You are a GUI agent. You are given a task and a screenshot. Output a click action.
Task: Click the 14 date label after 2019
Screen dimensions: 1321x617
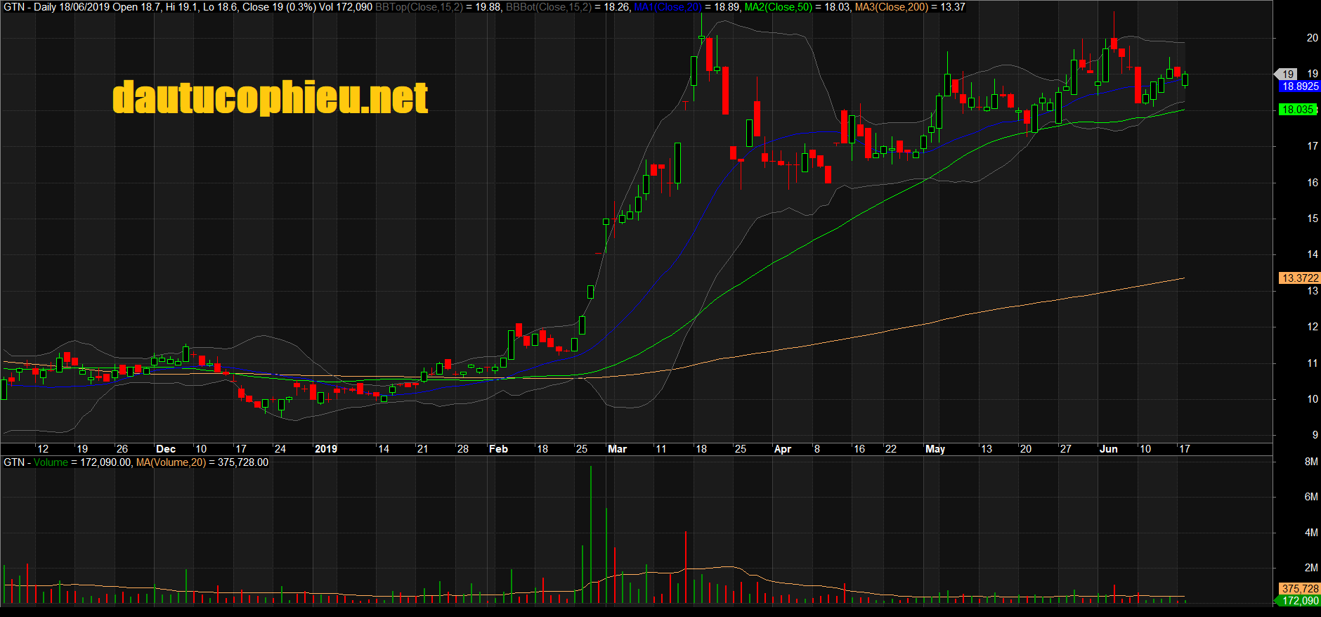[x=384, y=449]
